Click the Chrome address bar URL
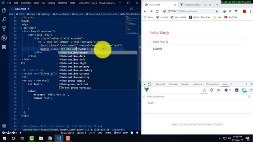The image size is (253, 142). pos(182,11)
